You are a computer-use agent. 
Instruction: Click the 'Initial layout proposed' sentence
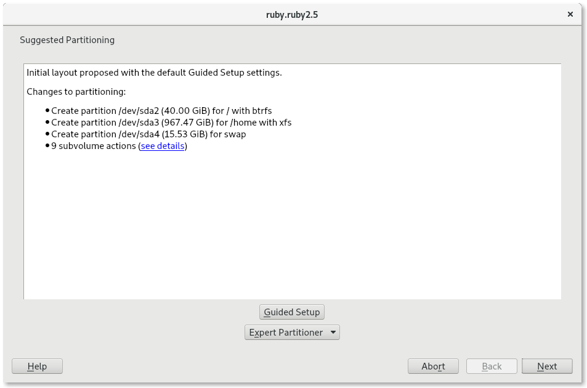(x=154, y=73)
